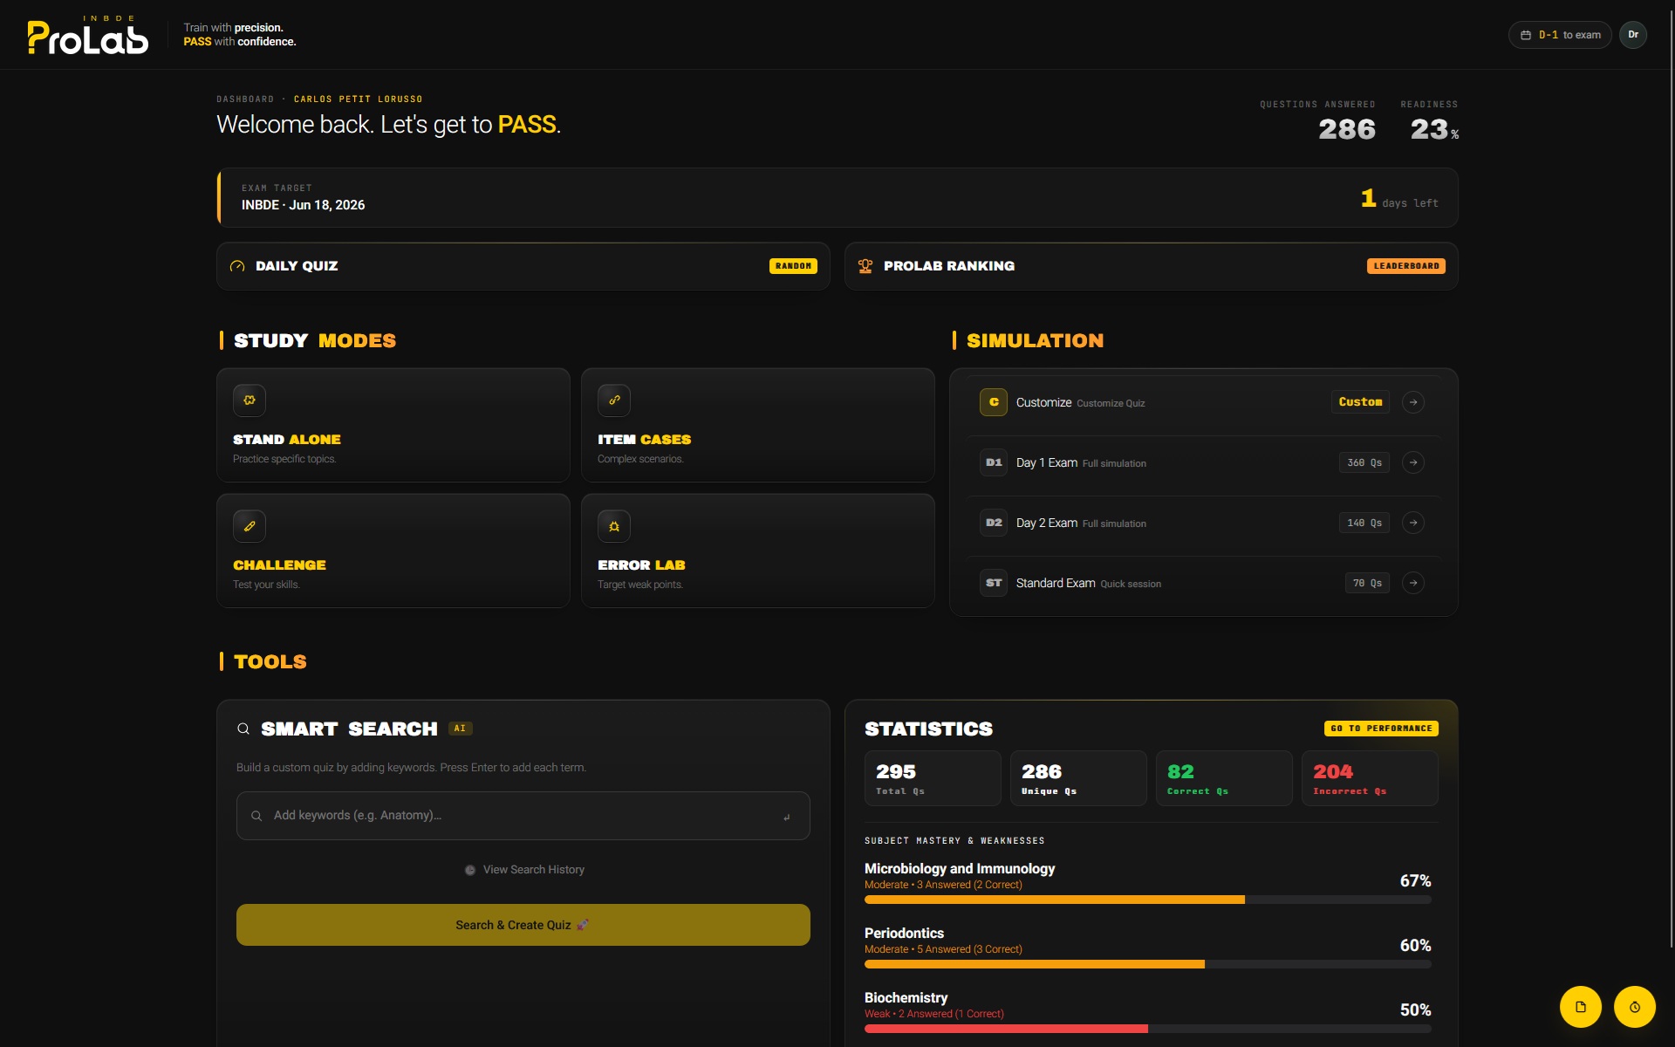Click the 1 days left counter
1675x1047 pixels.
[1399, 199]
